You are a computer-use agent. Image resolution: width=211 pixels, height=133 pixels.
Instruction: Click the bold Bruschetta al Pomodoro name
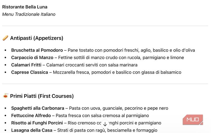coord(37,50)
